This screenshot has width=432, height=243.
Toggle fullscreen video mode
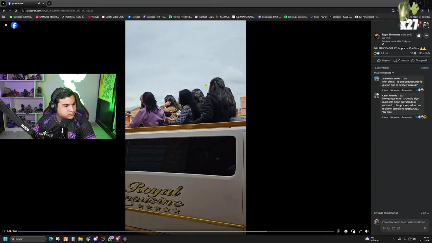(360, 231)
